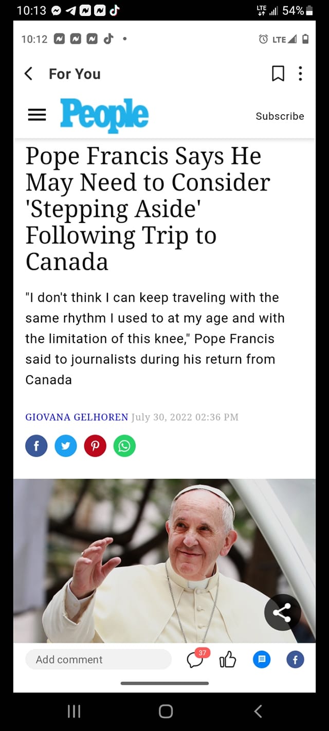Open the three-dot overflow menu
This screenshot has width=329, height=731.
tap(301, 74)
